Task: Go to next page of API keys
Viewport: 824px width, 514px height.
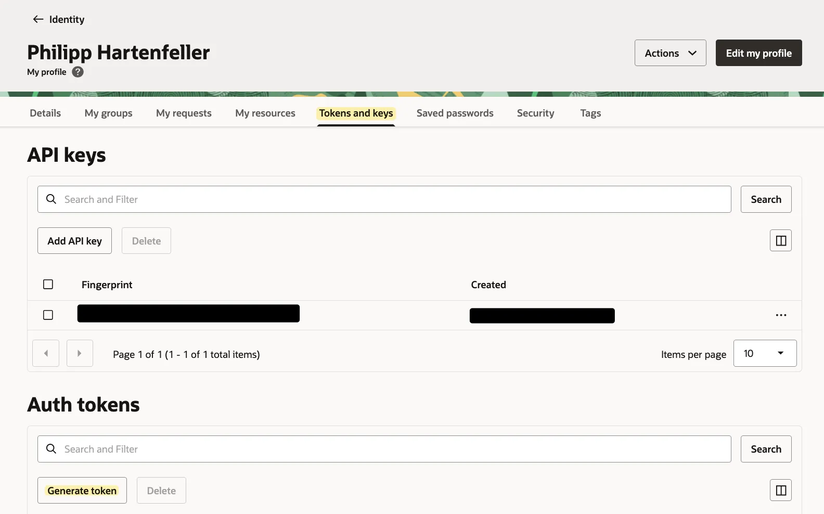Action: [80, 353]
